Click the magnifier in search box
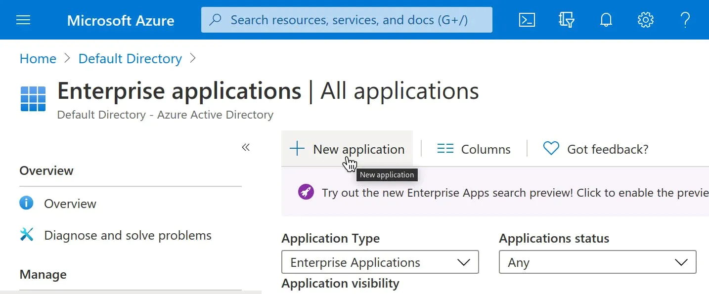The image size is (709, 294). coord(215,20)
